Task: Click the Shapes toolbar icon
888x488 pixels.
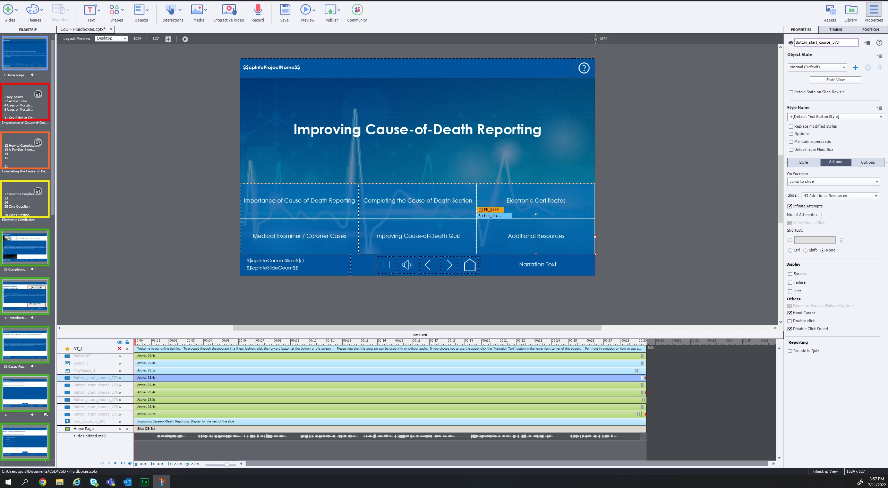Action: pos(114,10)
